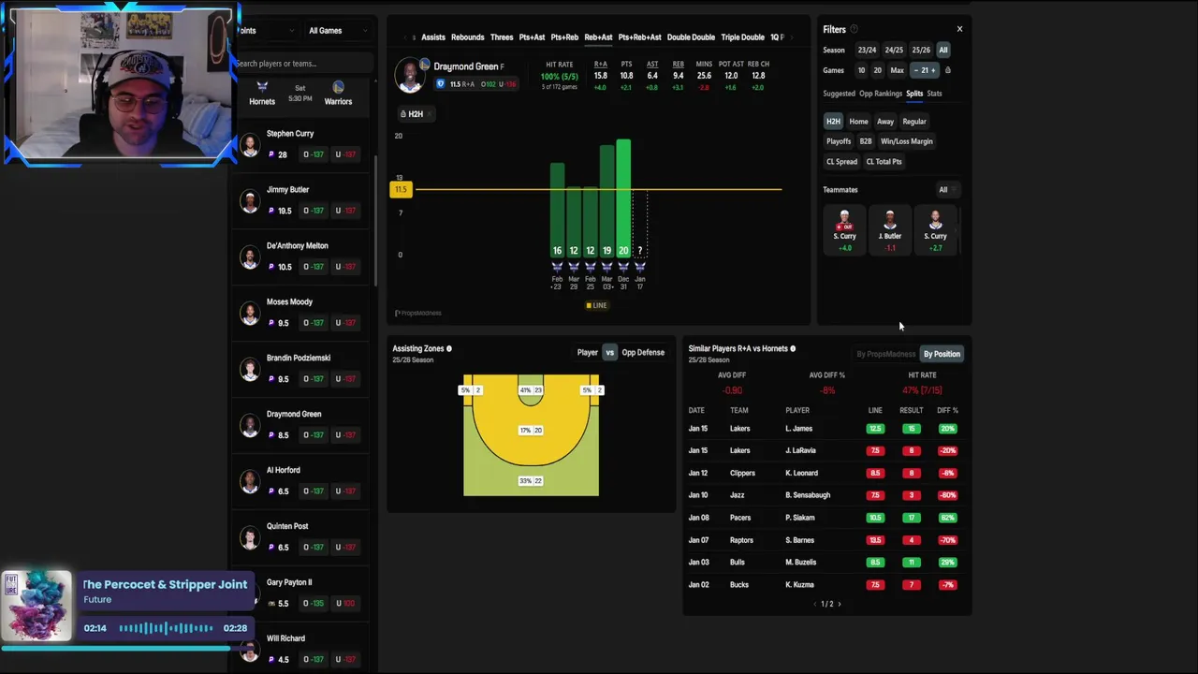Viewport: 1198px width, 674px height.
Task: Select the out S. Curry teammate card
Action: [845, 230]
